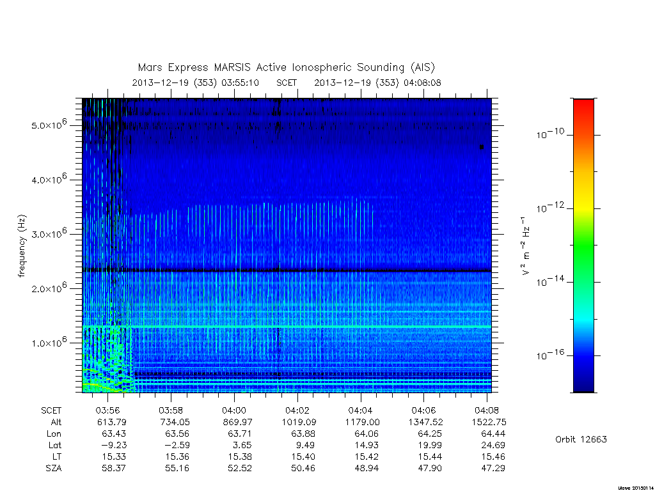Click the small black square near the spectrogram's upper-right
The height and width of the screenshot is (491, 655).
pyautogui.click(x=482, y=146)
